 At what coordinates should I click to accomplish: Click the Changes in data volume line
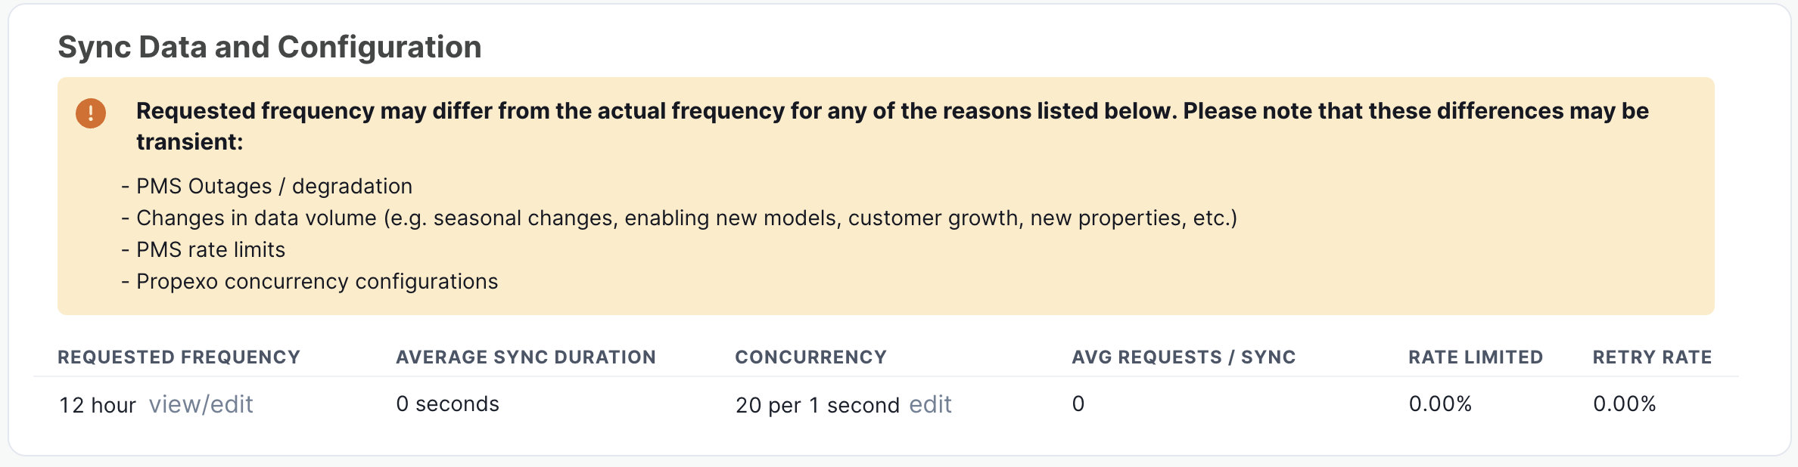[x=686, y=218]
